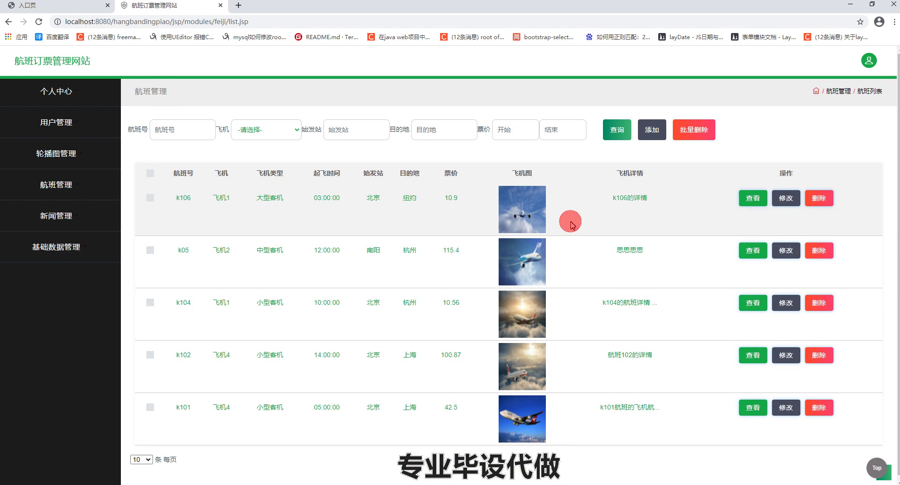Click the price value 100.87
The width and height of the screenshot is (900, 485).
451,355
